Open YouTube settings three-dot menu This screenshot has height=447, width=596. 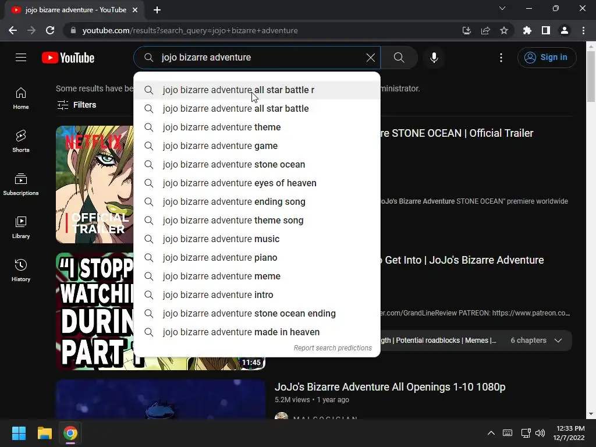501,58
